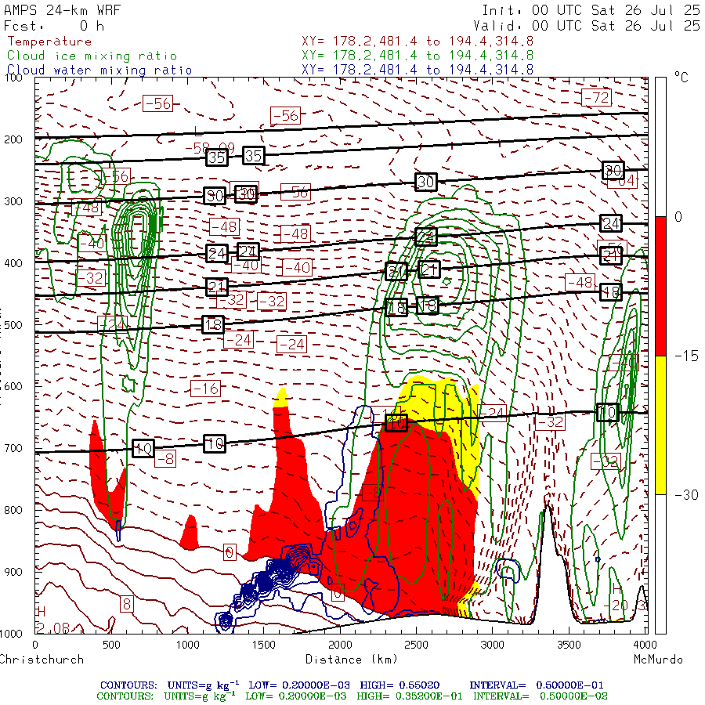Click the "700" pressure axis tick
The image size is (705, 705).
pyautogui.click(x=13, y=448)
